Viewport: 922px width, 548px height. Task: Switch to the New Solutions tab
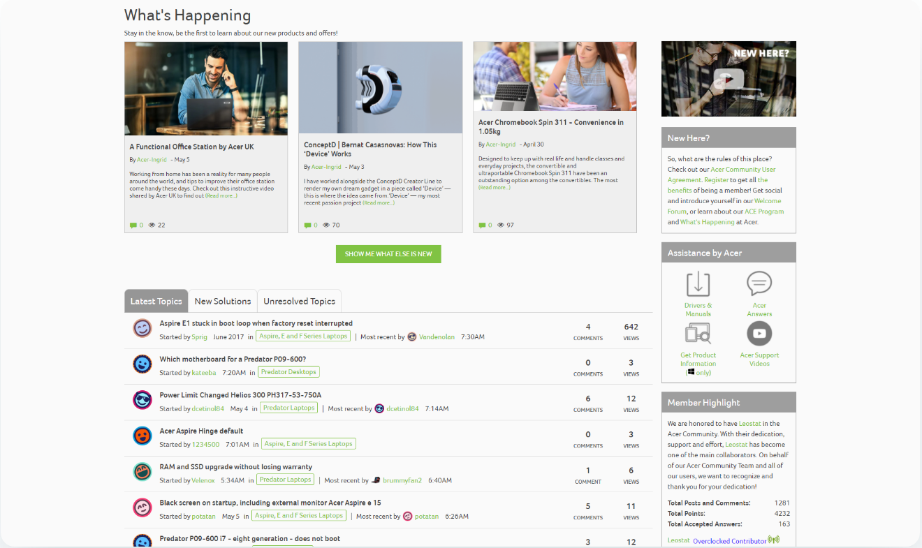pos(223,301)
